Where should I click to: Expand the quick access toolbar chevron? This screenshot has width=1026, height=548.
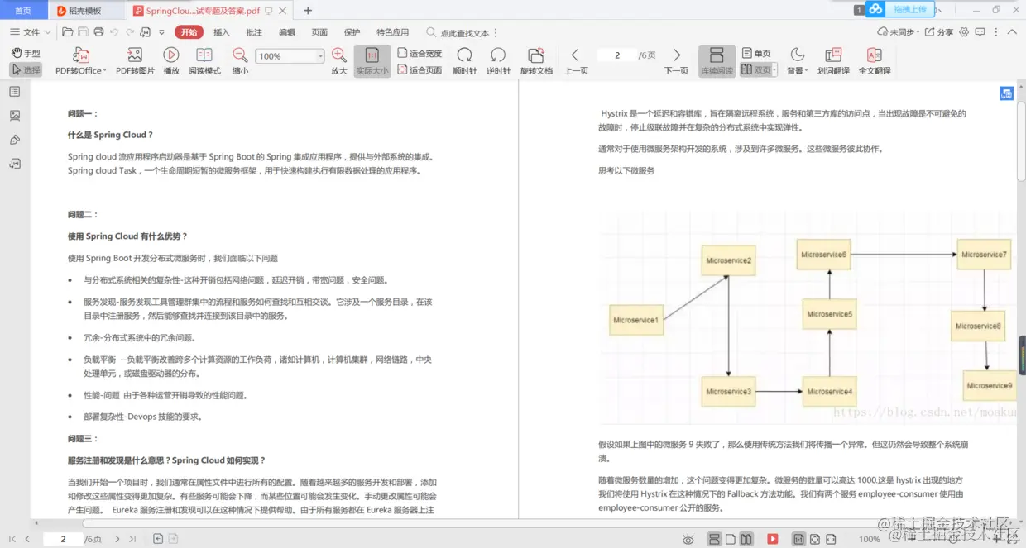(x=162, y=32)
